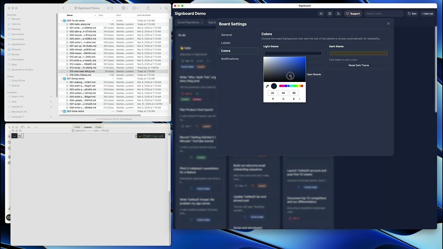Click the Add List button
443x249 pixels.
(427, 14)
